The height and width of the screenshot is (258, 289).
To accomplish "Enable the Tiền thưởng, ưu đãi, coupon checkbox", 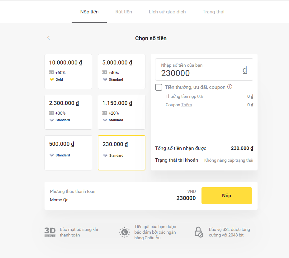I will click(x=159, y=87).
